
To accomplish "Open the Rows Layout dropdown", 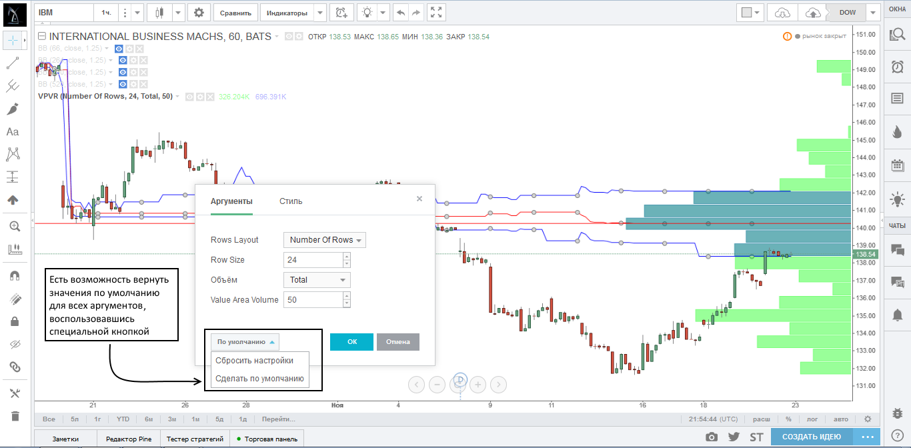I will [325, 240].
